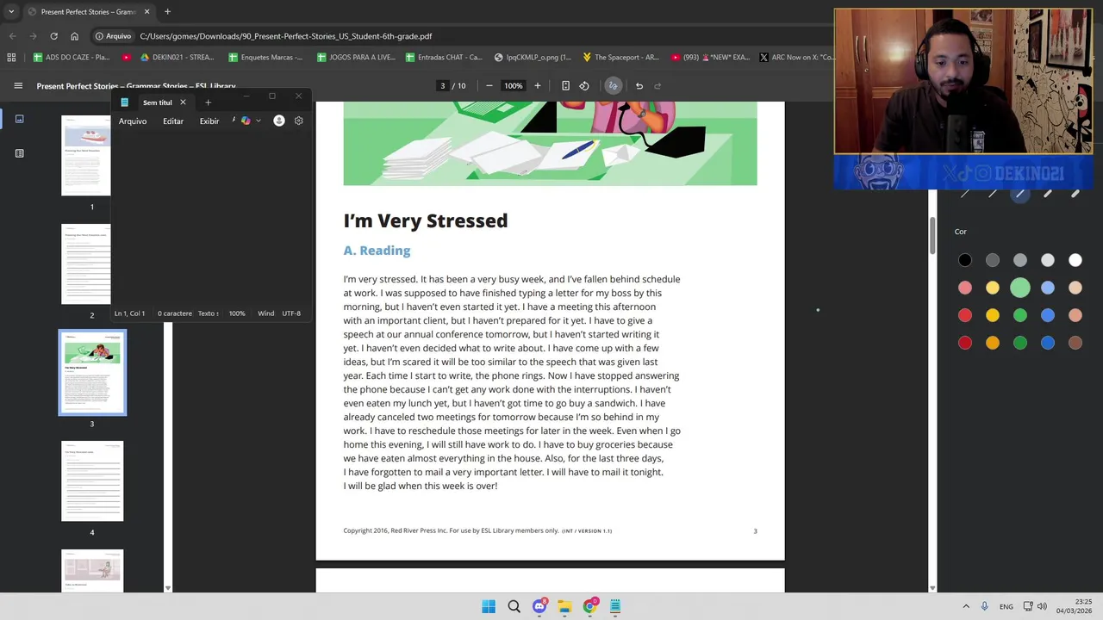1103x620 pixels.
Task: Rotate the PDF counterclockwise
Action: [x=584, y=85]
